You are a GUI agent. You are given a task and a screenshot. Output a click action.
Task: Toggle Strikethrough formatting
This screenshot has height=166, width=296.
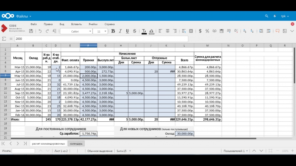[x=135, y=31]
